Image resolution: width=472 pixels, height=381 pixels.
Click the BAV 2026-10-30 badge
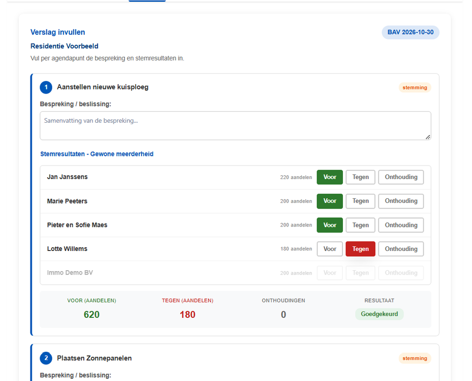pos(410,32)
